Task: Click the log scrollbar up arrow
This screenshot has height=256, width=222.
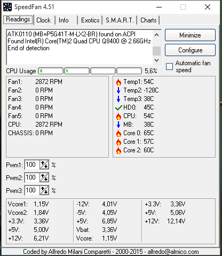Action: pyautogui.click(x=156, y=35)
